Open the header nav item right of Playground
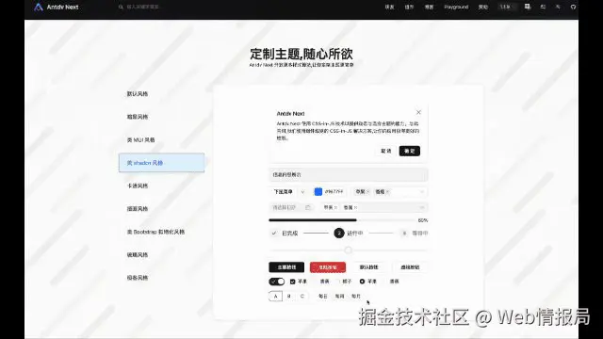The height and width of the screenshot is (339, 603). (483, 7)
